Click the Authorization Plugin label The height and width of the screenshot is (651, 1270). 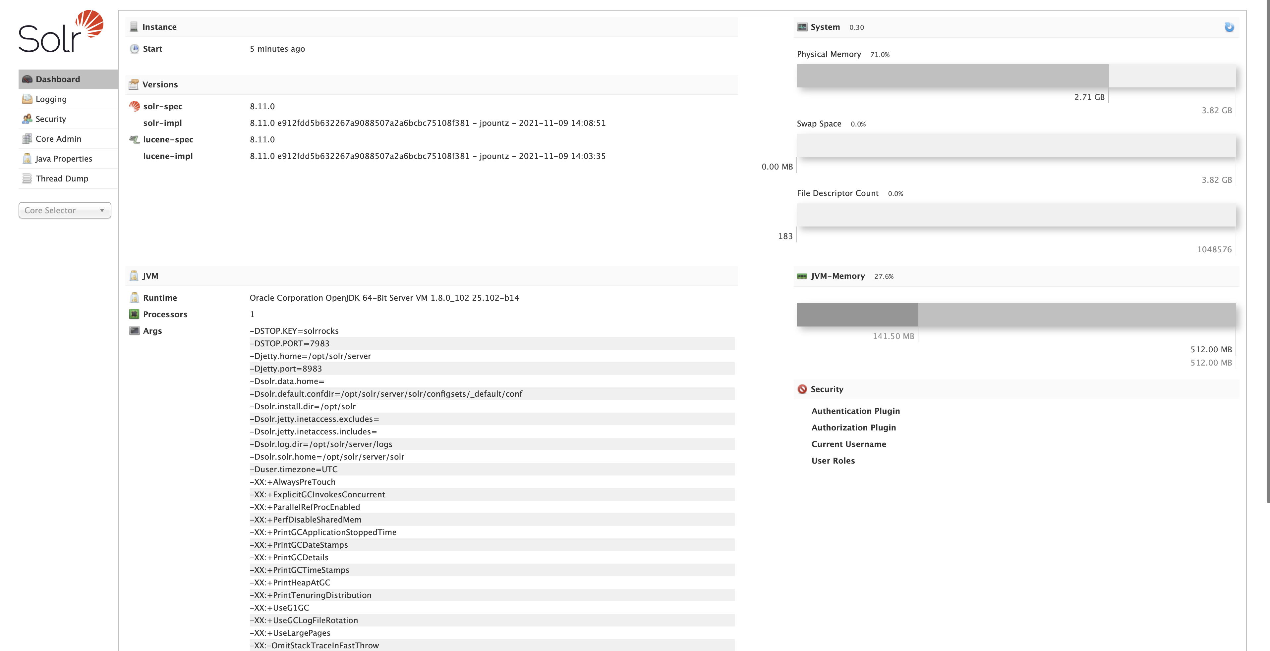853,427
